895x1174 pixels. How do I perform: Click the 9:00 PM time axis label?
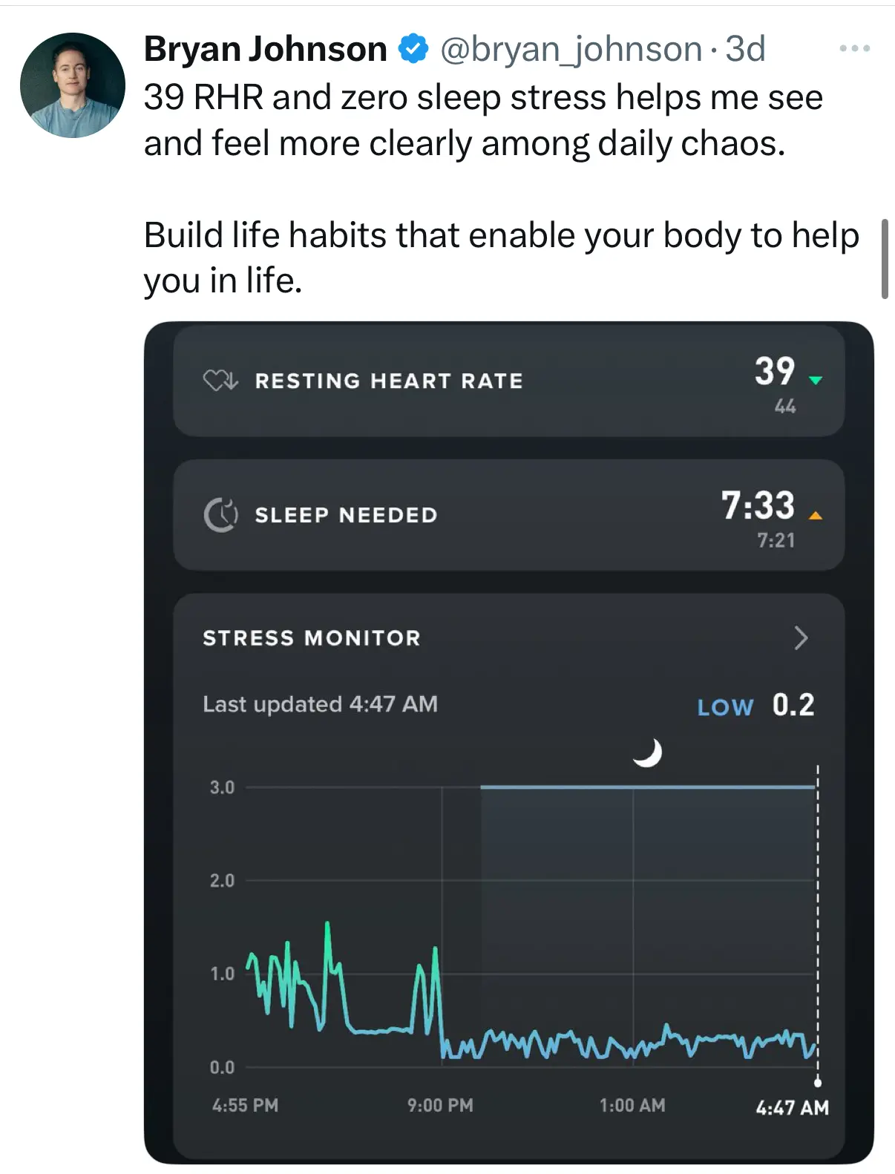(x=440, y=1105)
